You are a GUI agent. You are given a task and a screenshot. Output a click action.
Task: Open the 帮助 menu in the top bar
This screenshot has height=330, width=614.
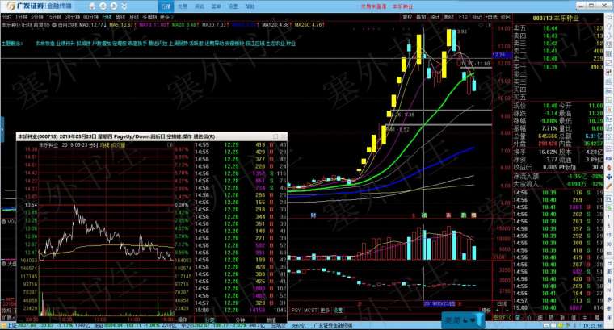coord(250,6)
